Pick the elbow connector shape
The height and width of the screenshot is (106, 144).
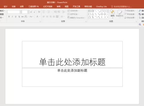click(96, 14)
